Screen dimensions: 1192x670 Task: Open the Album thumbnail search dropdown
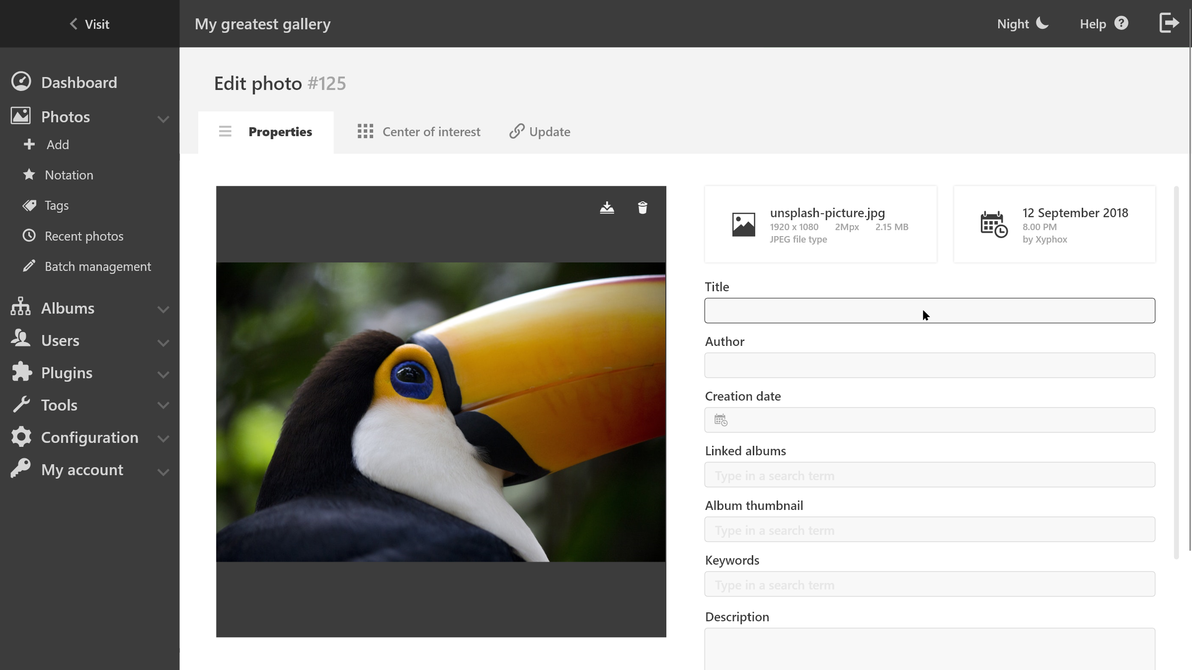click(x=930, y=529)
